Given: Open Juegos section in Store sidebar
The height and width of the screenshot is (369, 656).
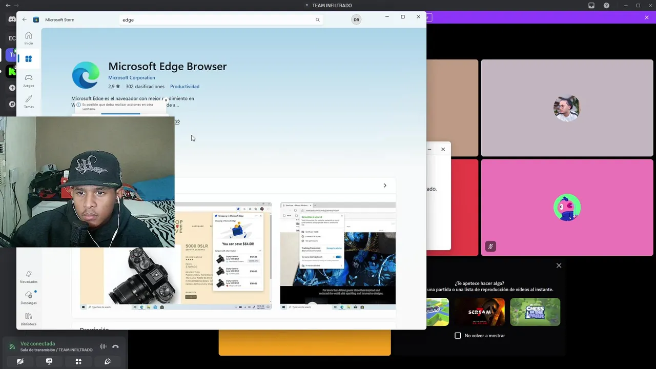Looking at the screenshot, I should tap(29, 80).
